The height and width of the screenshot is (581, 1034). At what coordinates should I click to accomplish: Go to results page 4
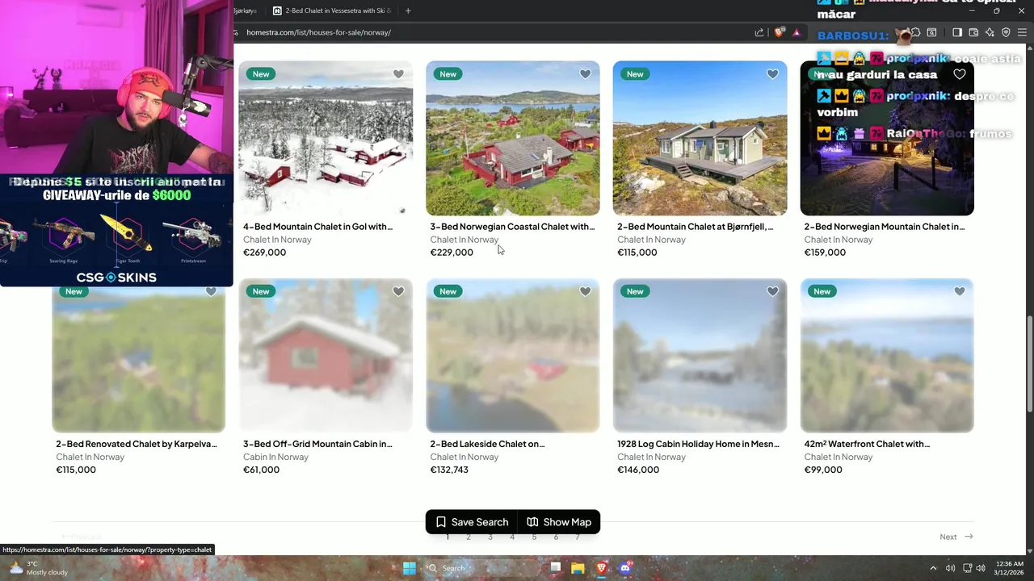(512, 537)
